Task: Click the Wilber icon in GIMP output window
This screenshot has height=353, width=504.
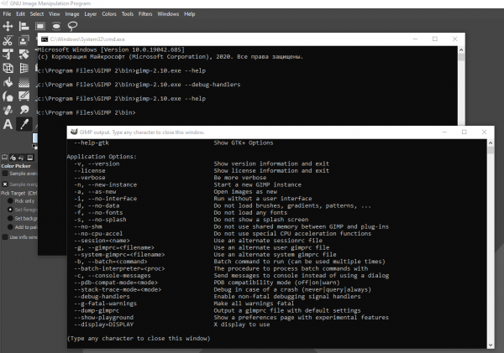Action: pyautogui.click(x=74, y=132)
